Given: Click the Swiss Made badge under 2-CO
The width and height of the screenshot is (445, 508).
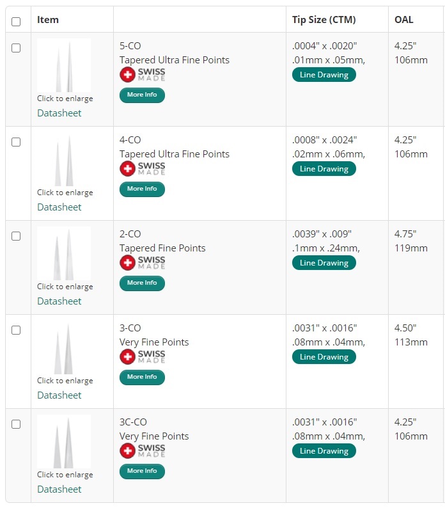Looking at the screenshot, I should coord(143,263).
